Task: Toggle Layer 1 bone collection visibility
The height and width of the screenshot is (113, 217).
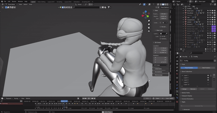Action: (208, 75)
